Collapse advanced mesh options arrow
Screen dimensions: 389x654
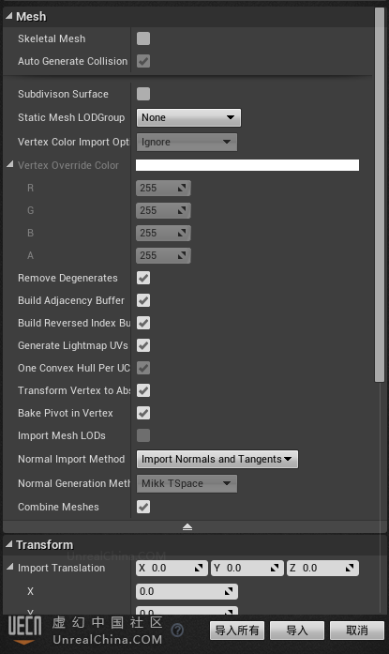[187, 526]
